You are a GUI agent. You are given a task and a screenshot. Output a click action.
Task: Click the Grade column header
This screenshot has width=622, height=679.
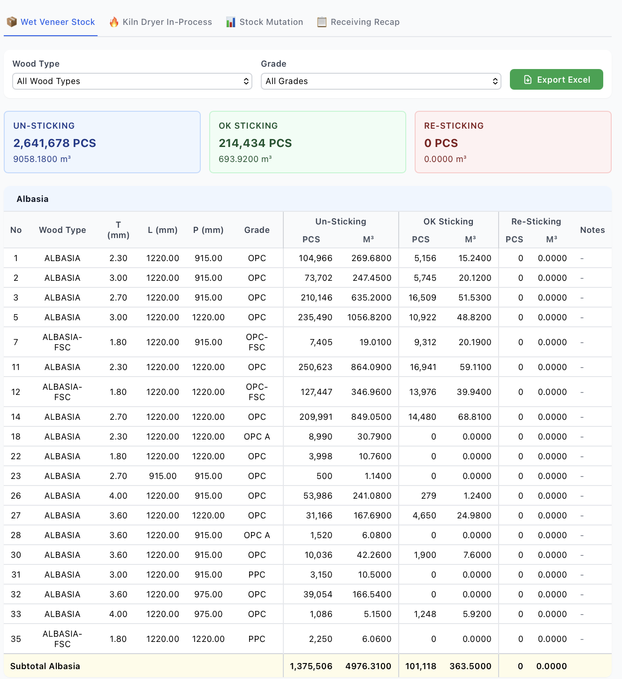coord(257,230)
